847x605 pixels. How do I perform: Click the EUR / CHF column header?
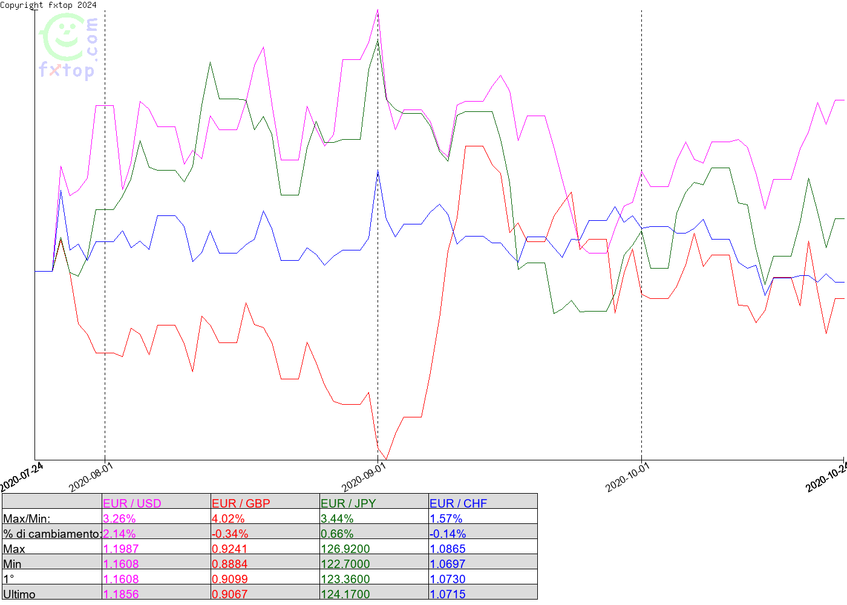coord(458,503)
